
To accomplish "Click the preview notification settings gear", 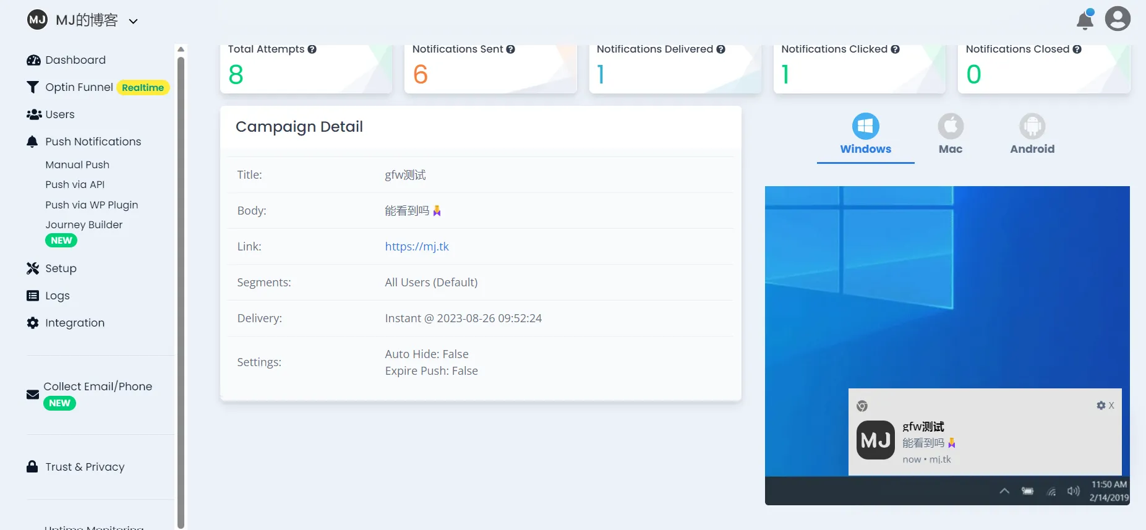I will point(1101,406).
